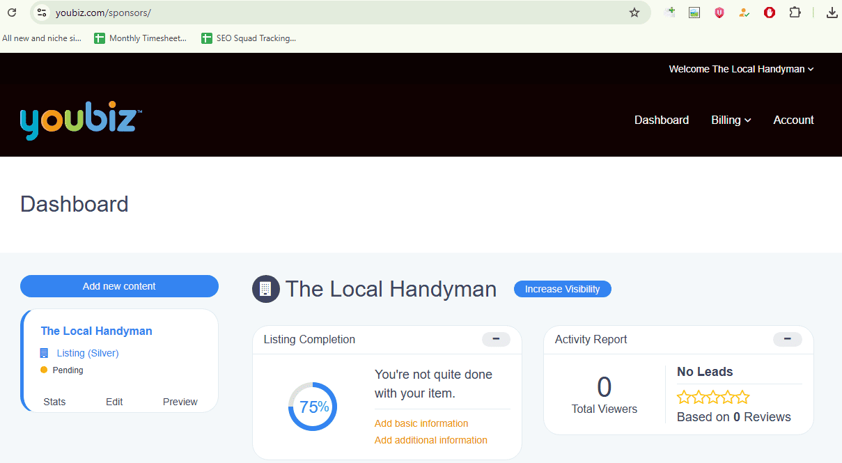
Task: Click the site information icon in address bar
Action: point(42,13)
